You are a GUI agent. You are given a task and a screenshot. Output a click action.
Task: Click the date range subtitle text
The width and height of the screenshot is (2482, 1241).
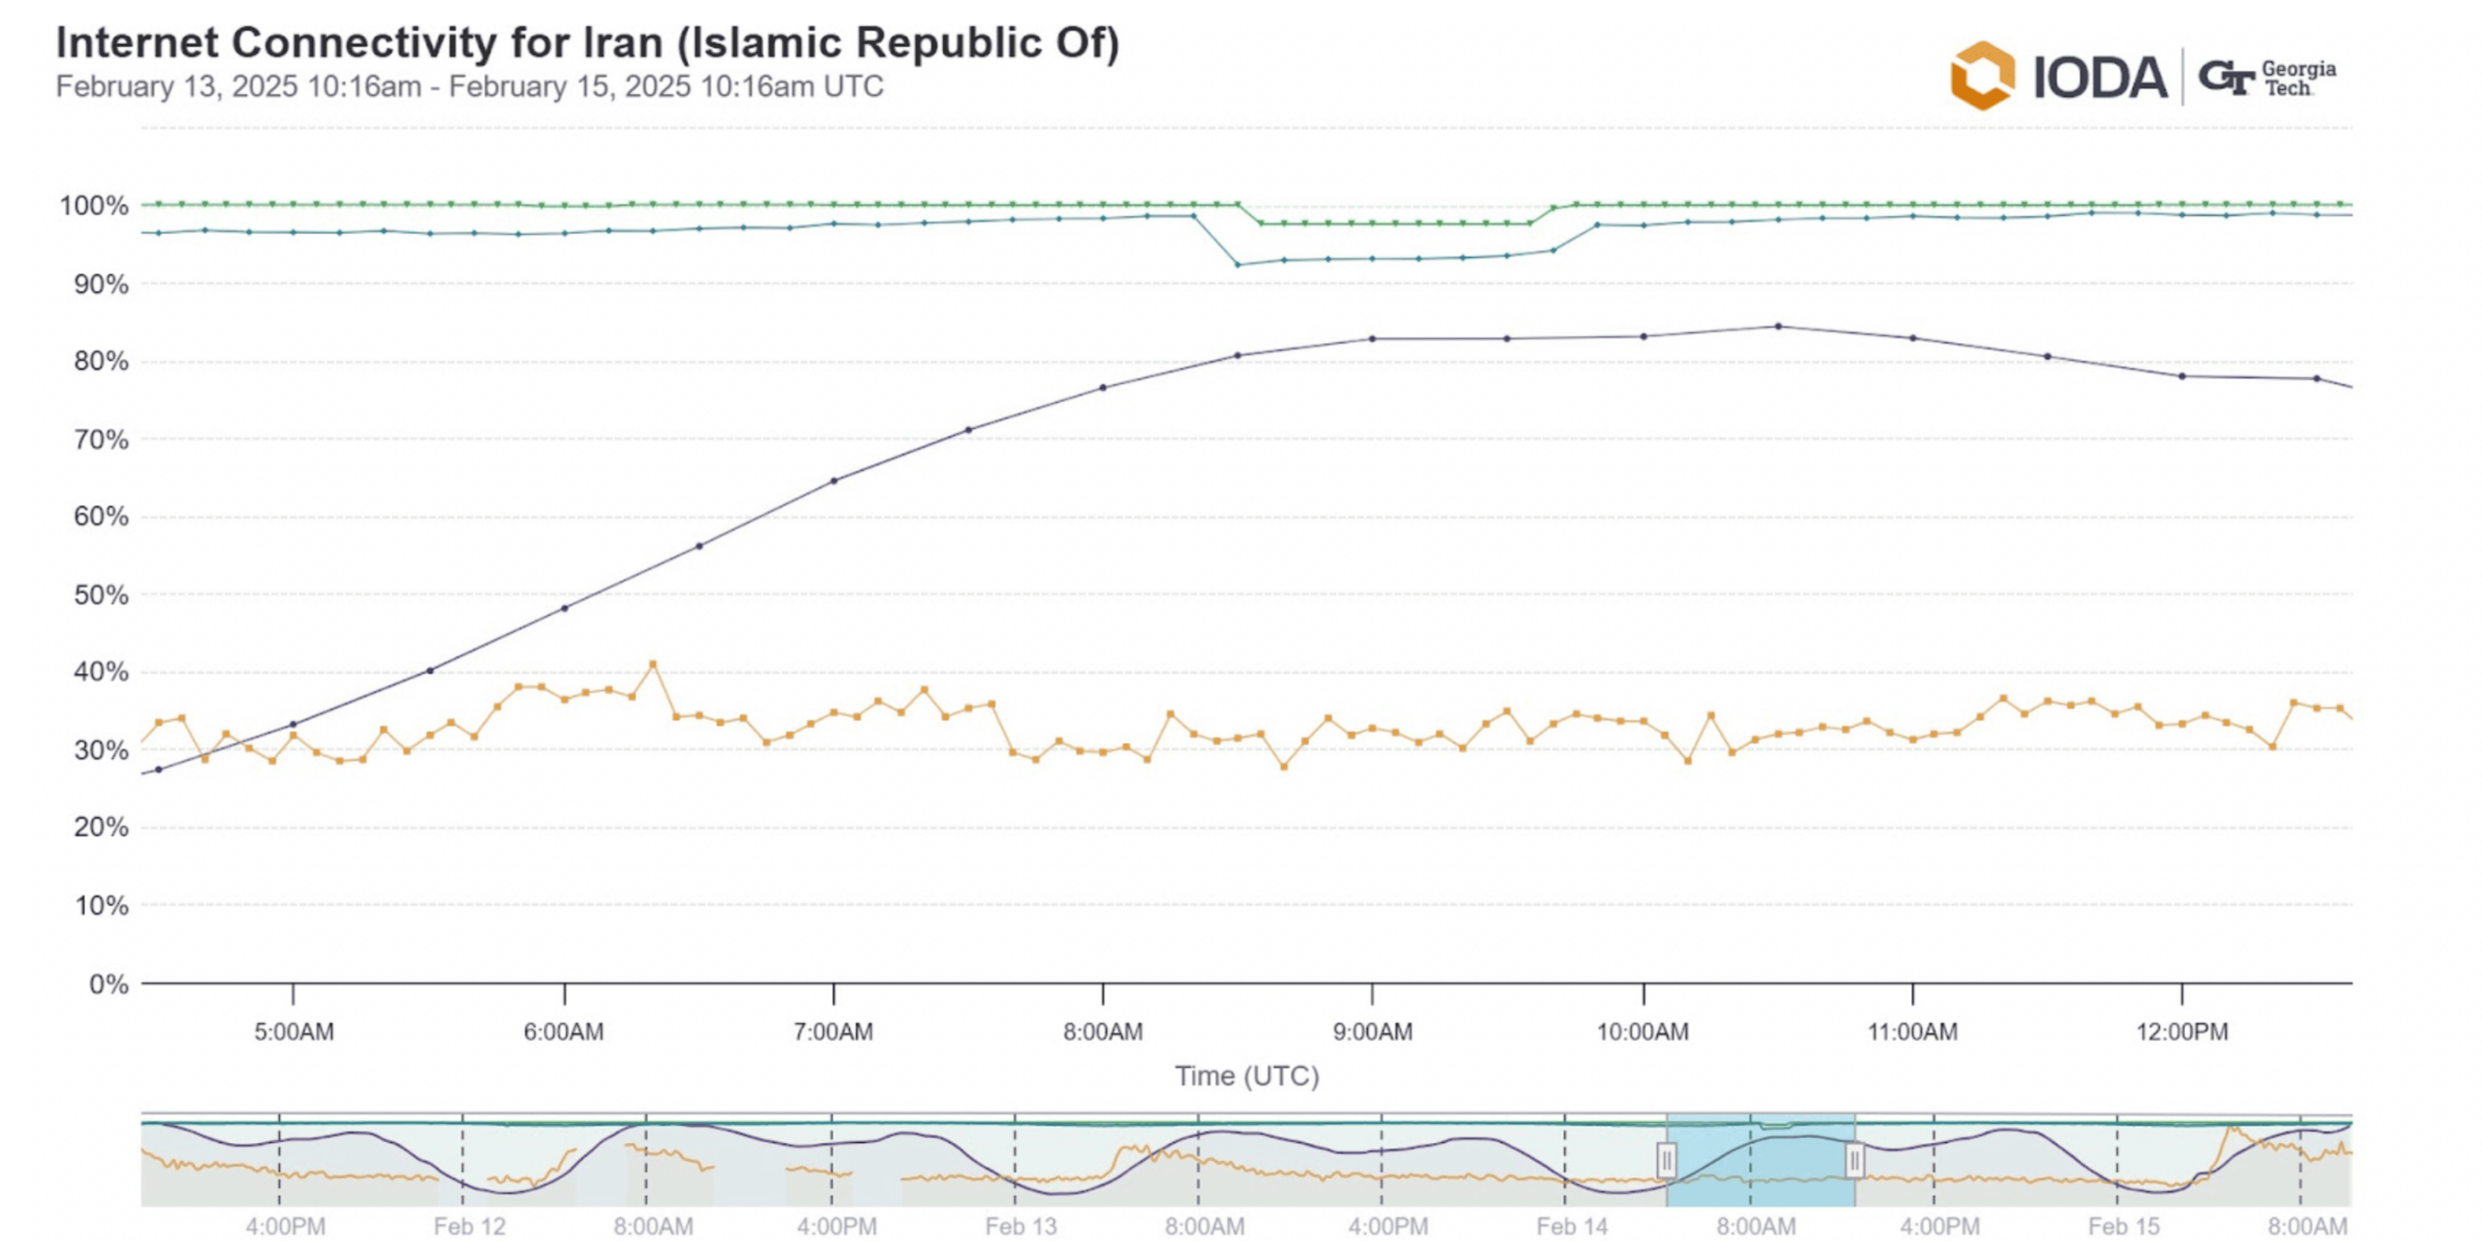click(x=469, y=87)
